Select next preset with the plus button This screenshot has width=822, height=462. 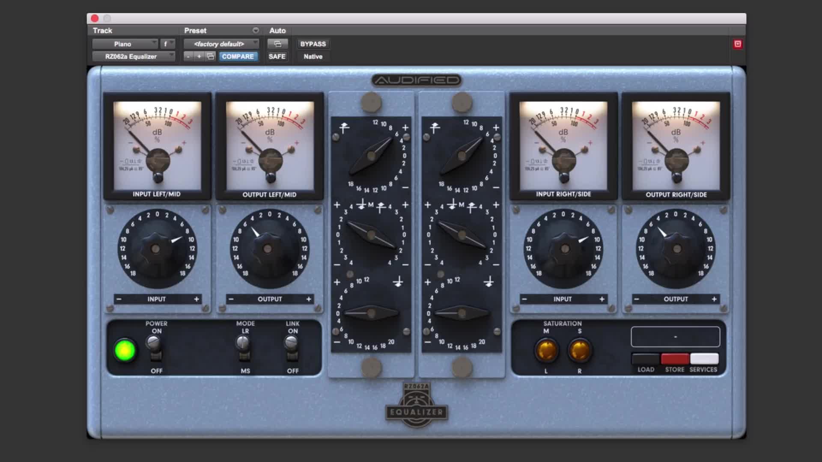tap(199, 56)
